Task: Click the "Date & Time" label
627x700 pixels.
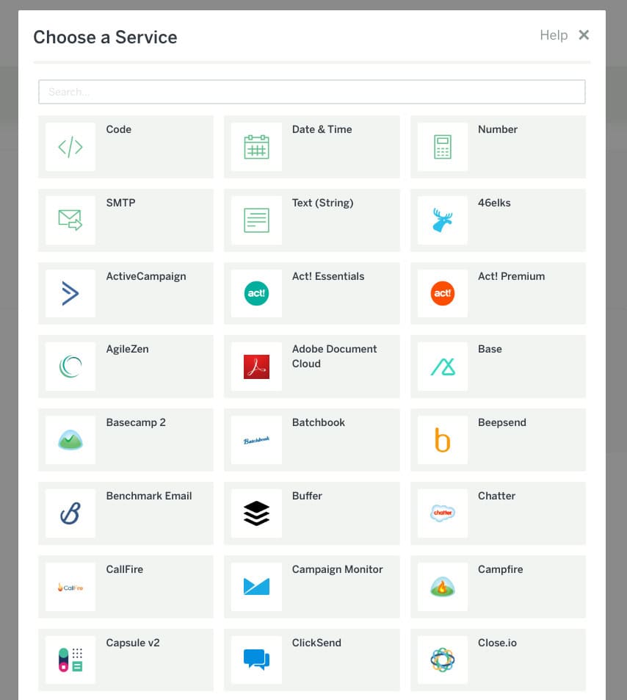Action: click(322, 129)
